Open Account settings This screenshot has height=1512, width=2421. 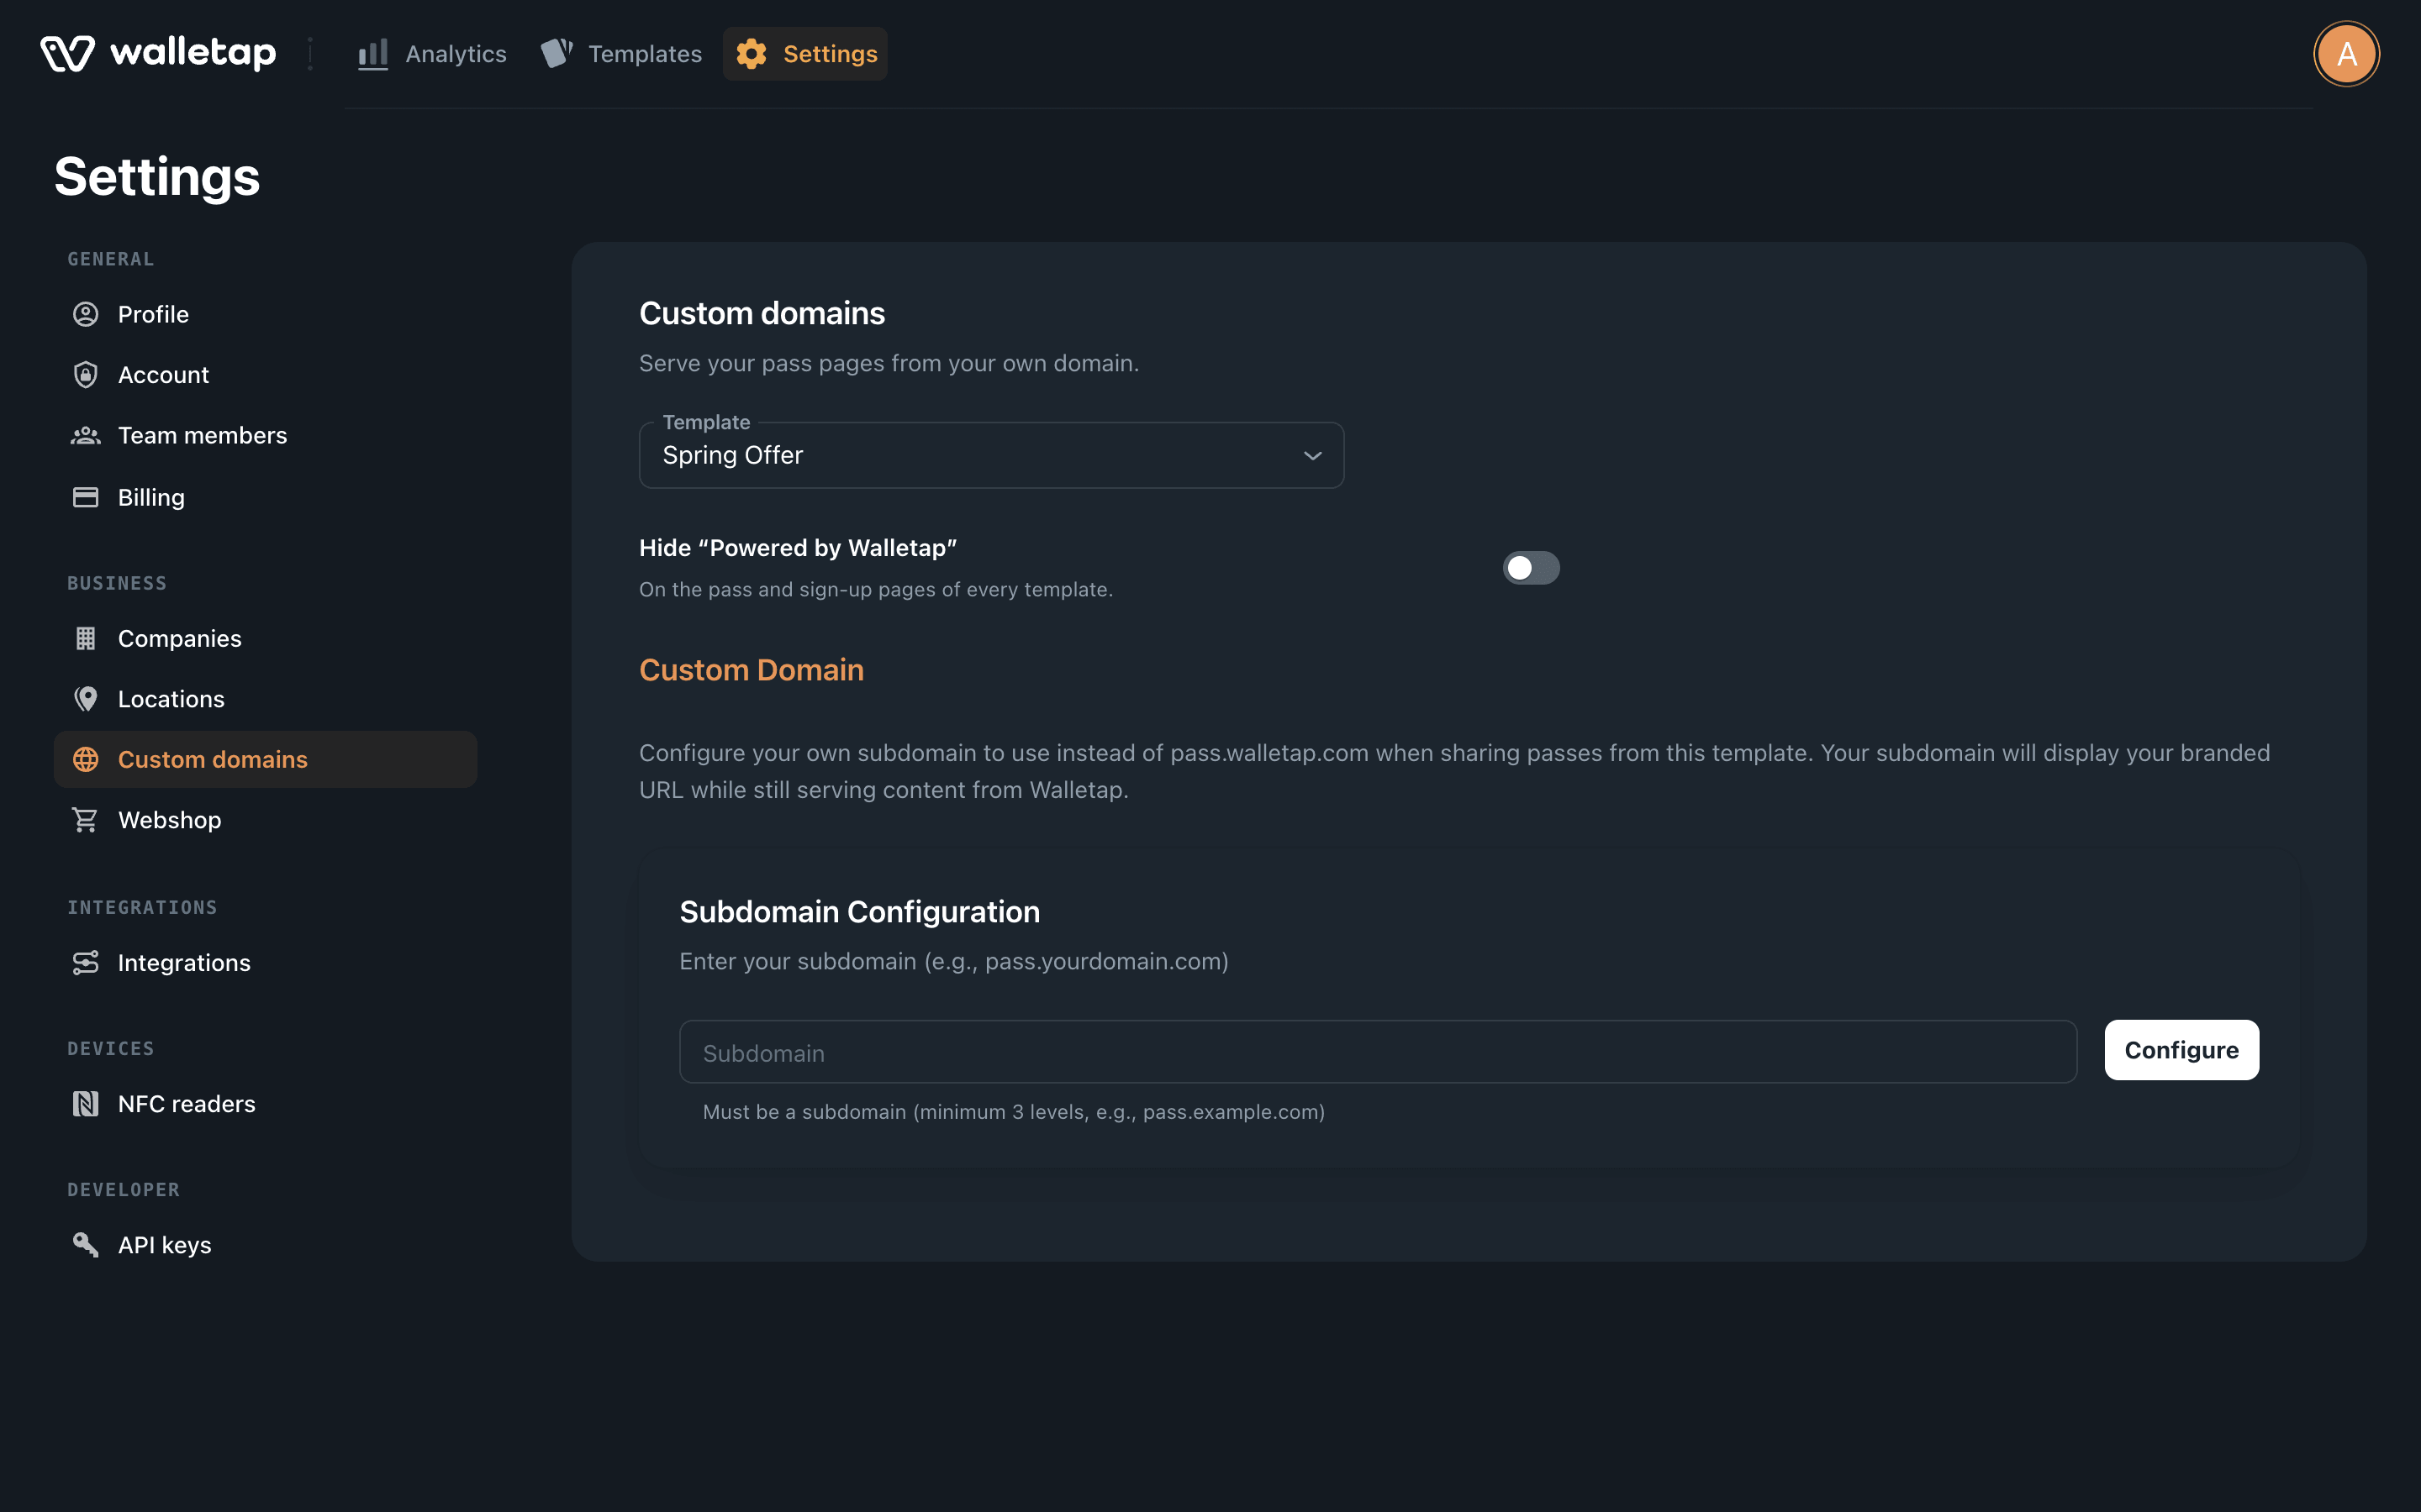tap(265, 375)
